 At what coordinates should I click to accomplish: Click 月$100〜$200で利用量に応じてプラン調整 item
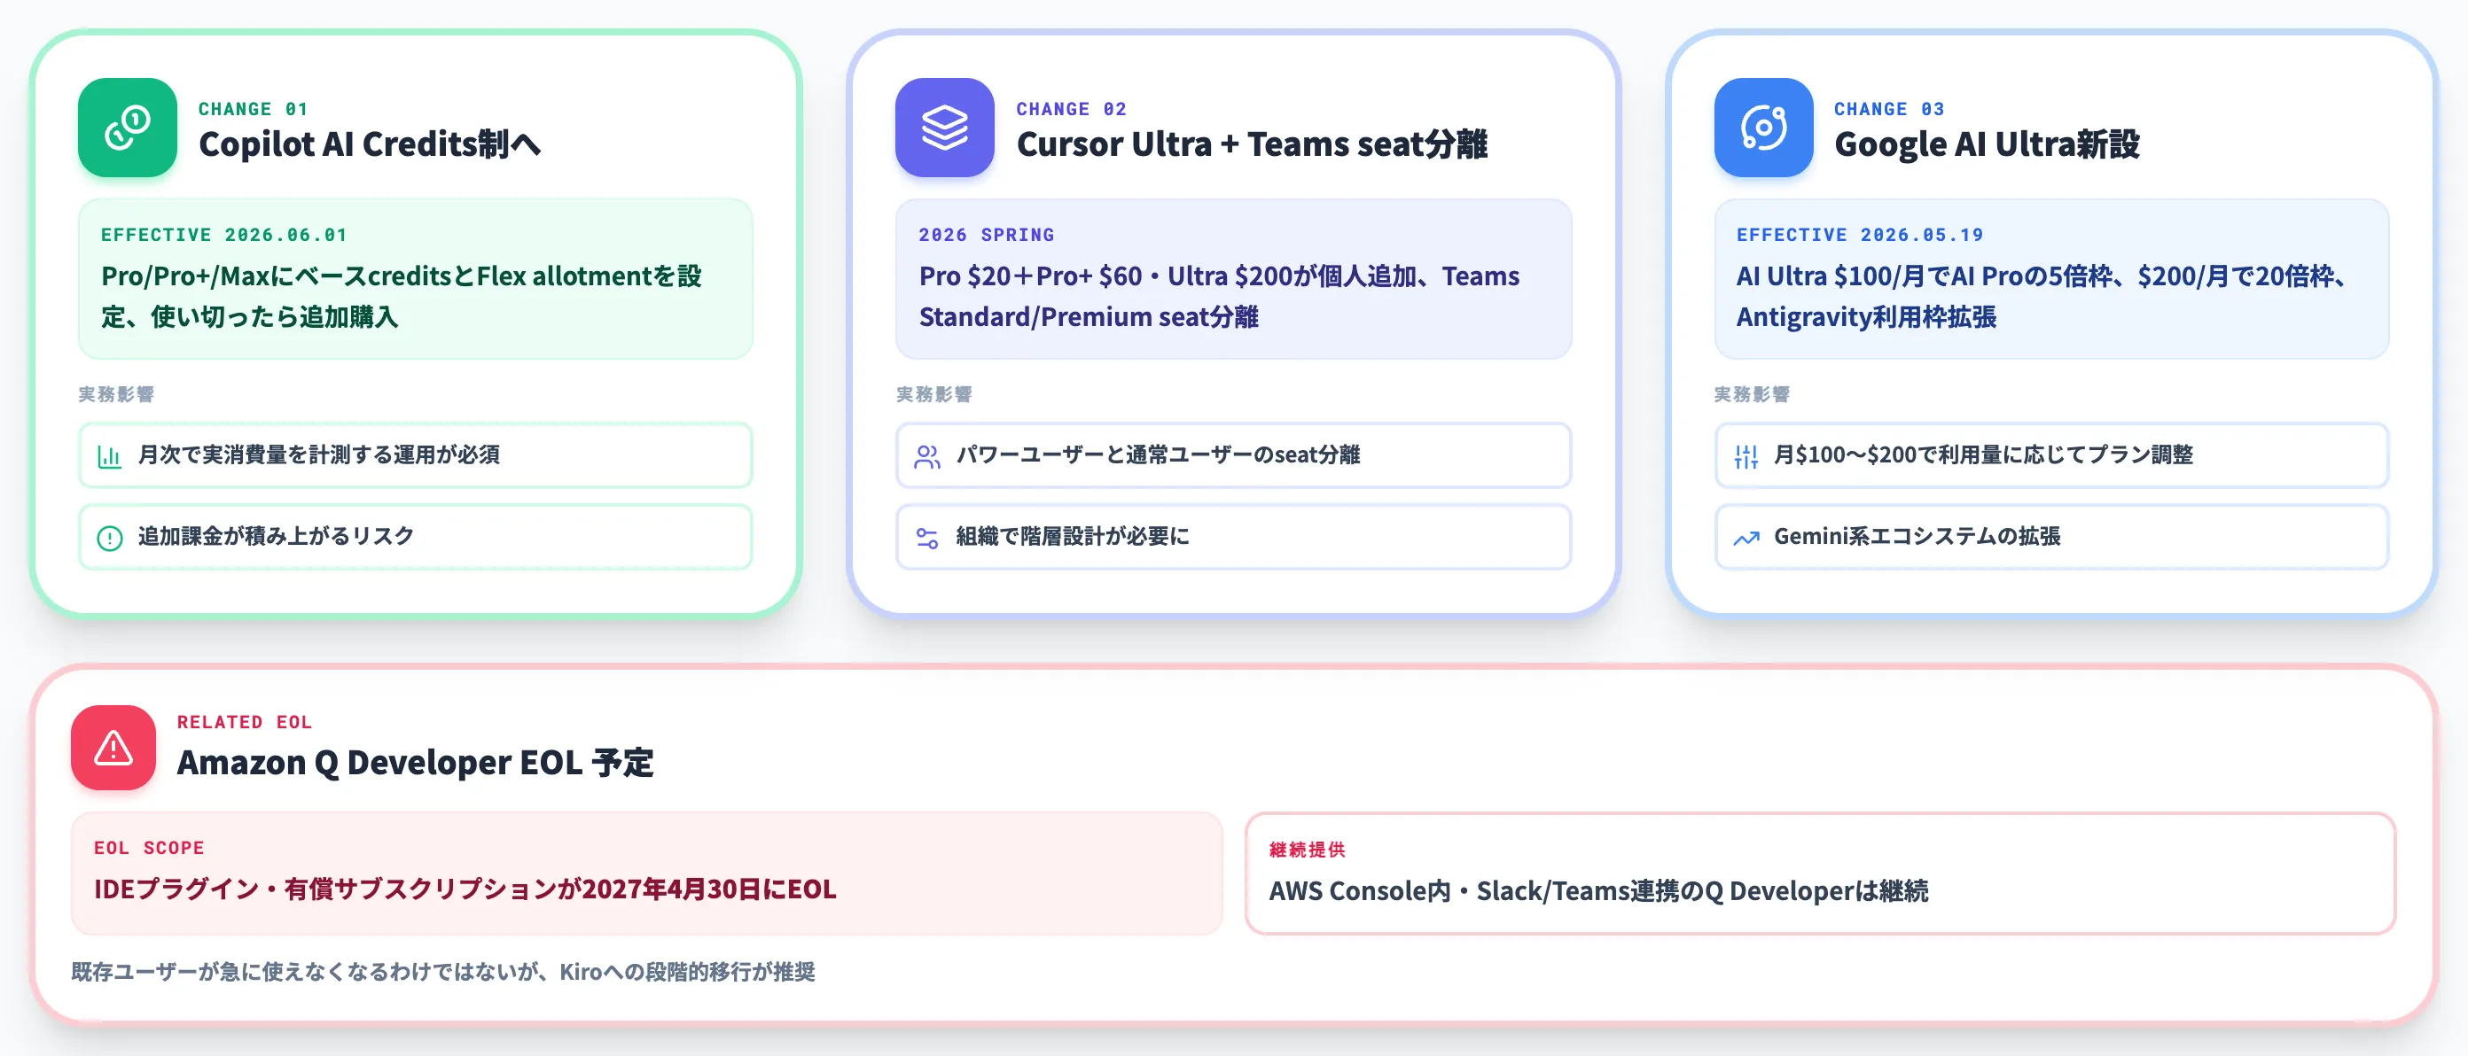2051,455
